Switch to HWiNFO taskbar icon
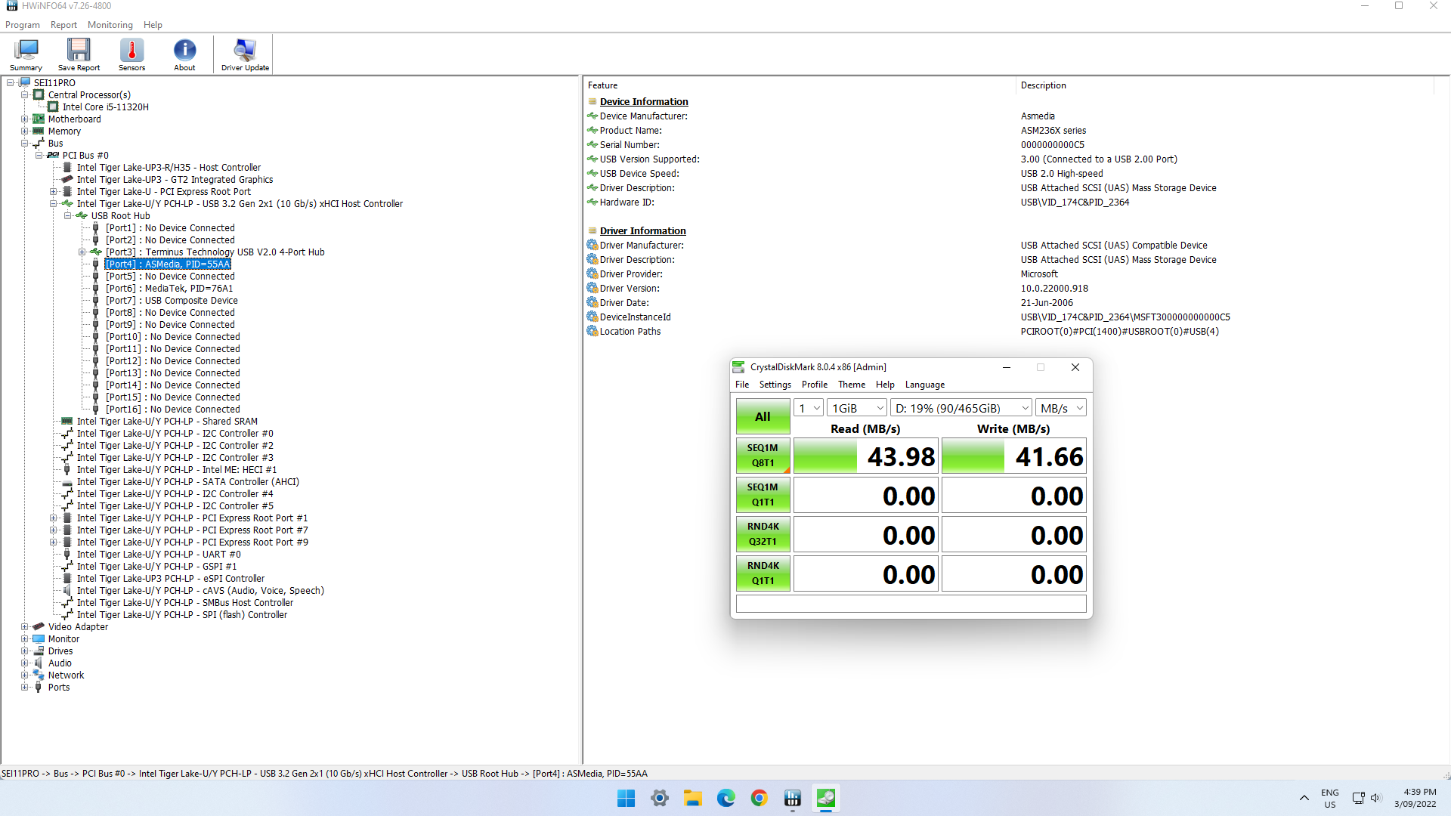The width and height of the screenshot is (1451, 816). pyautogui.click(x=793, y=798)
